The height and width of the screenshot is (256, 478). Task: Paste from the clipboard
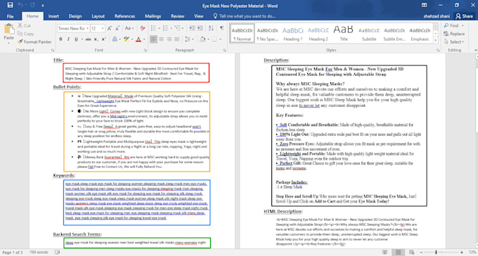coord(9,32)
